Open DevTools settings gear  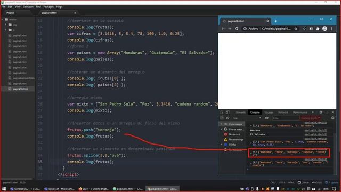321,113
